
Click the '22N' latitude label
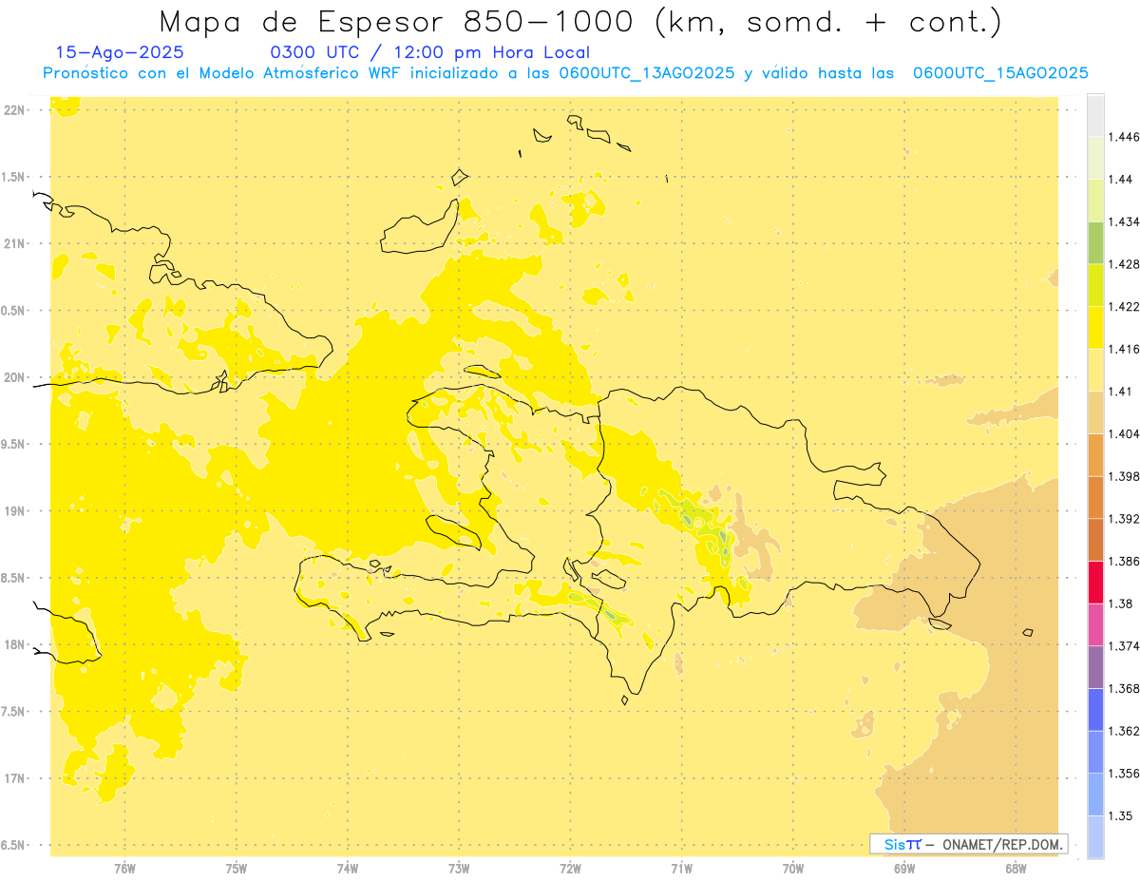(16, 109)
